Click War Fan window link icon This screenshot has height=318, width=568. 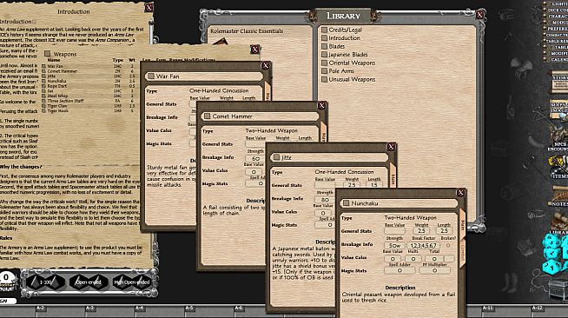151,76
